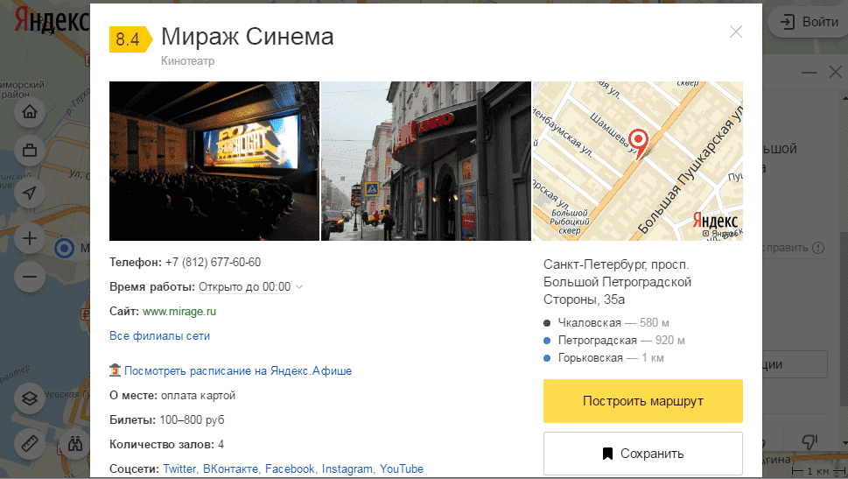Click the blue map location marker
The width and height of the screenshot is (848, 479).
click(65, 249)
